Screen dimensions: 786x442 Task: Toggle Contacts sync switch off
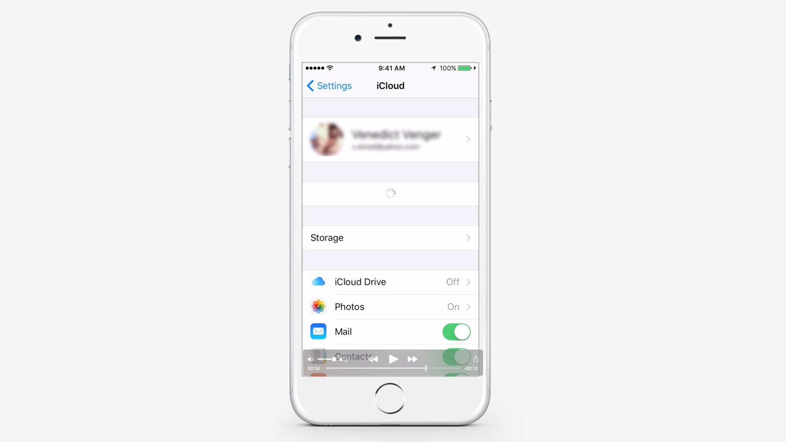[x=455, y=356]
